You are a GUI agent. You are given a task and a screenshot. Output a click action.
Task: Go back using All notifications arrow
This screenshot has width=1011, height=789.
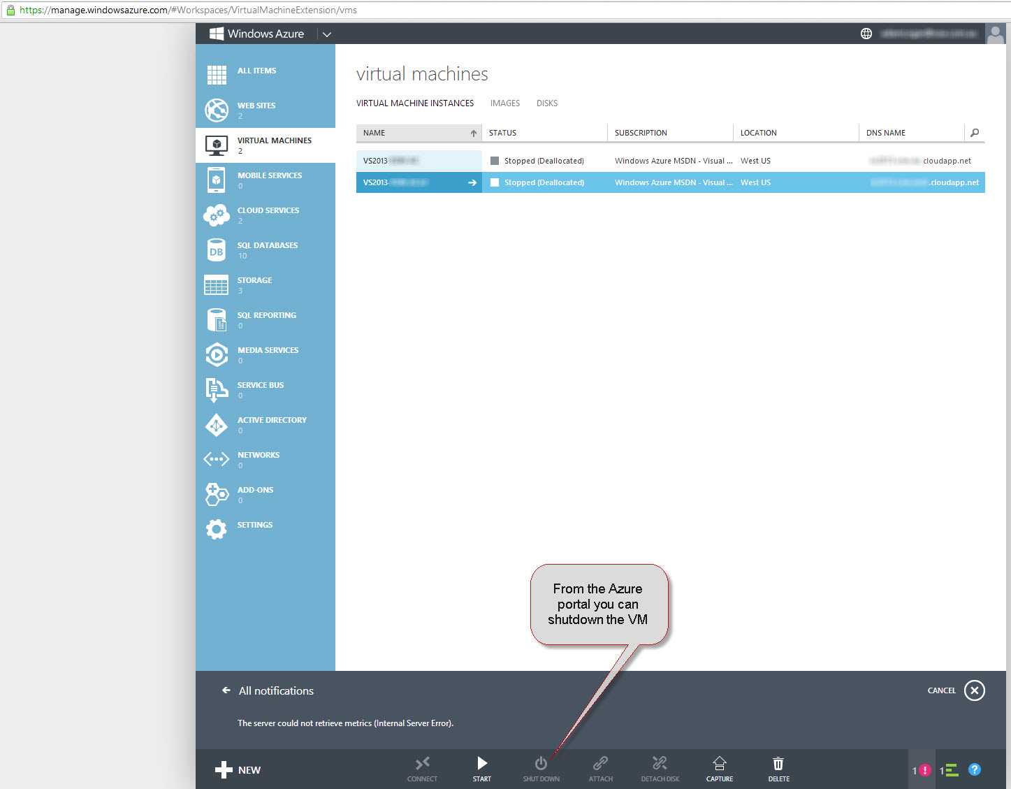click(x=226, y=690)
